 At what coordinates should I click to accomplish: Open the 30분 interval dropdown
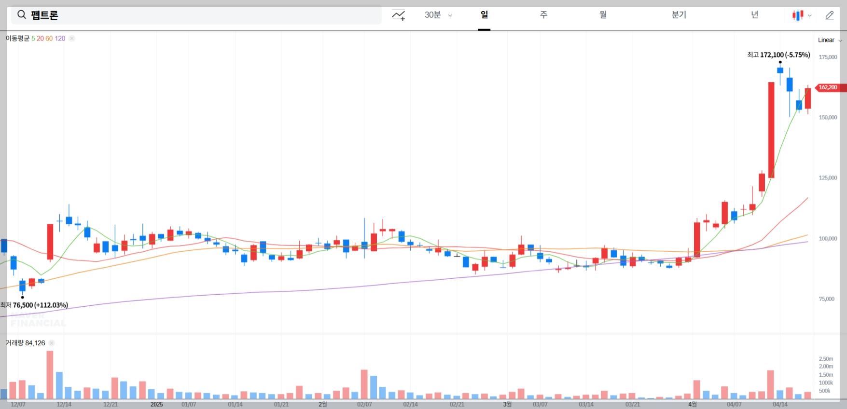(x=438, y=15)
